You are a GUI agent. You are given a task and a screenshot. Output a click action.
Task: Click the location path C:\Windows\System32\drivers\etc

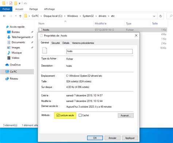pyautogui.click(x=84, y=76)
